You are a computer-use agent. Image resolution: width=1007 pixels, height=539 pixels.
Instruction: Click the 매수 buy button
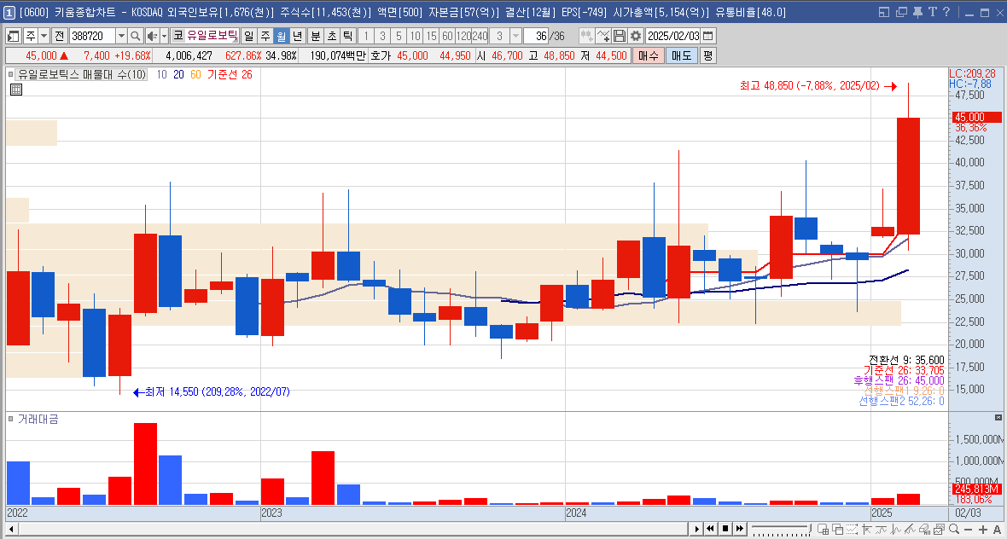click(x=648, y=55)
